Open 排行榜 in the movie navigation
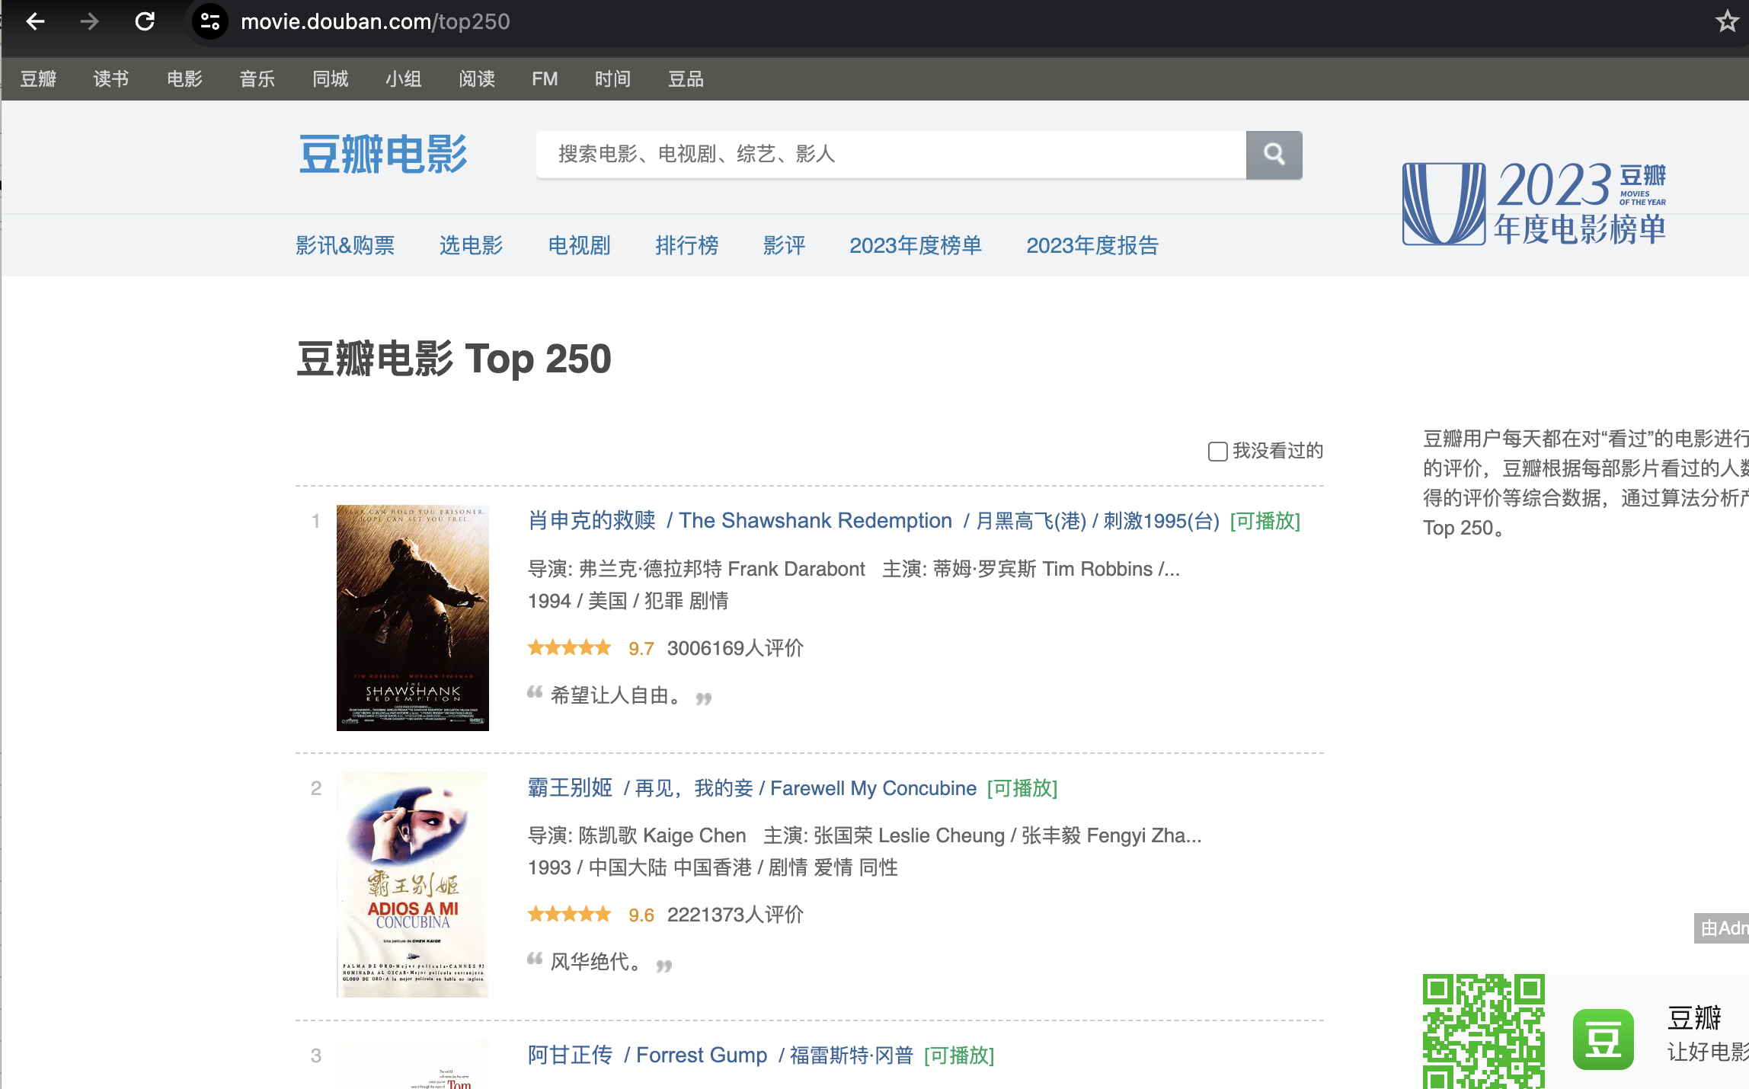1749x1089 pixels. point(686,245)
